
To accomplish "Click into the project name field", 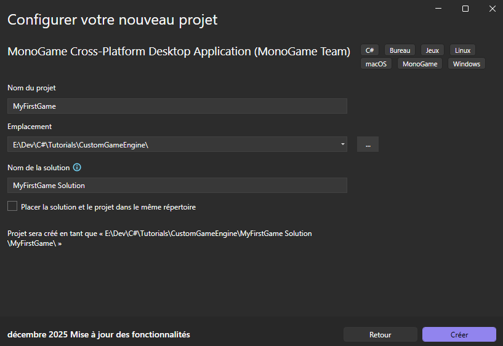I will point(177,106).
